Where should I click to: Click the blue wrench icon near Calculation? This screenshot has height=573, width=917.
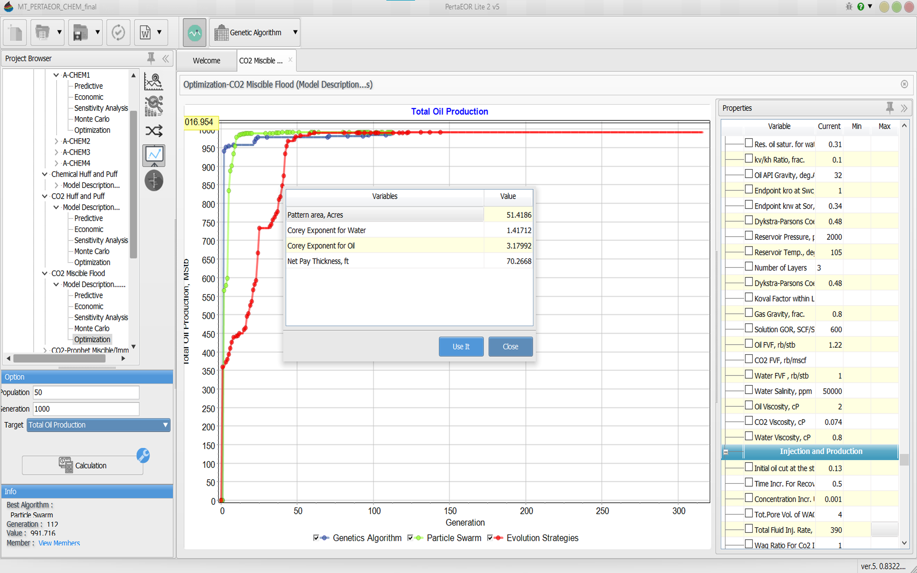click(143, 455)
